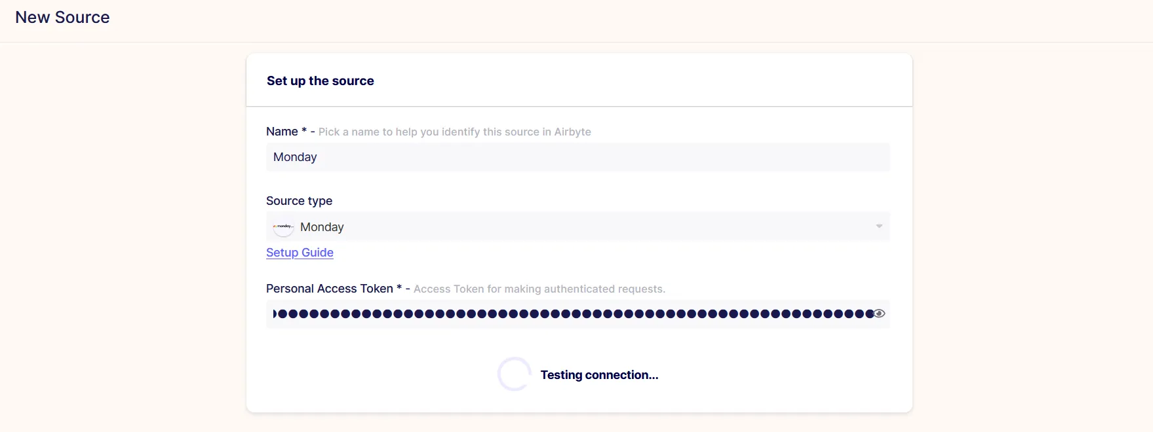Select the Set up the source heading
This screenshot has height=432, width=1153.
point(320,81)
